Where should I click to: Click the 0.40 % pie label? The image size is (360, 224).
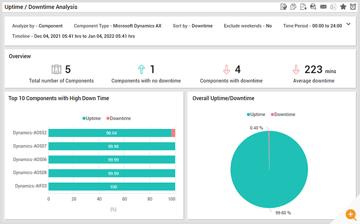click(256, 128)
